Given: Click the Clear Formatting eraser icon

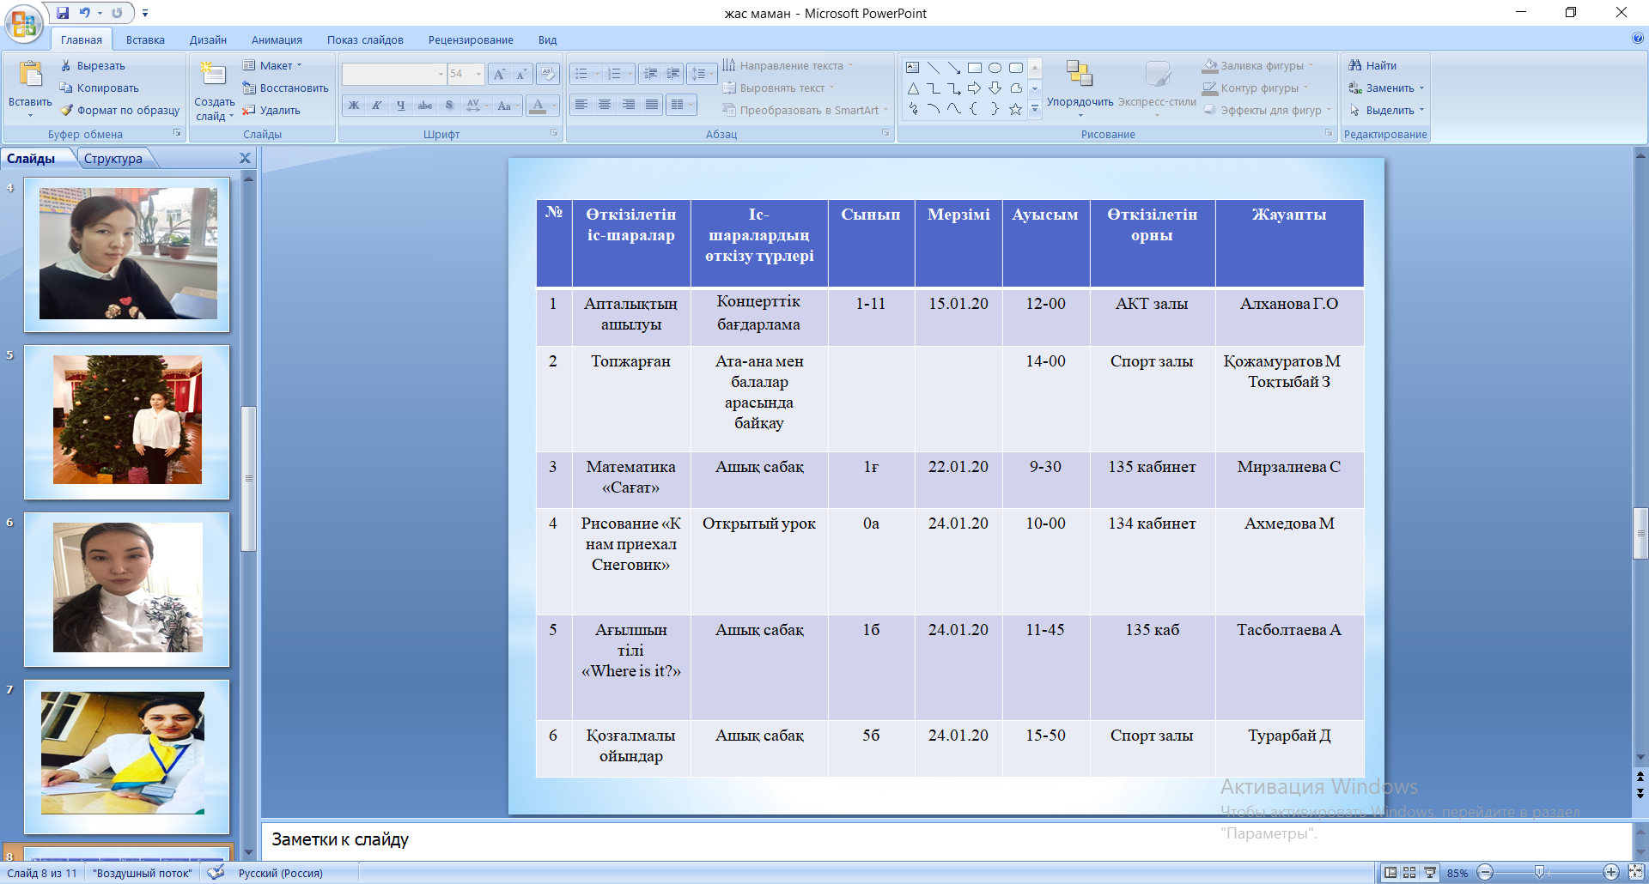Looking at the screenshot, I should pyautogui.click(x=547, y=75).
